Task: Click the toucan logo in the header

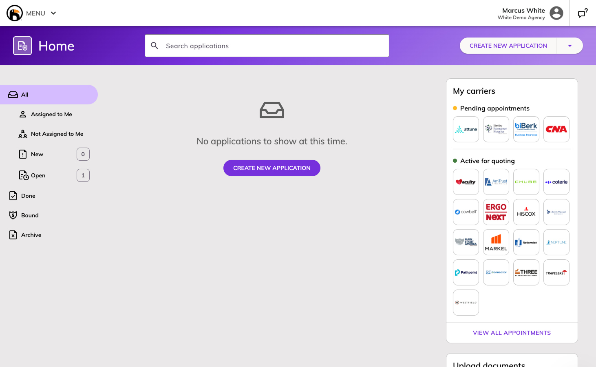Action: (x=15, y=13)
